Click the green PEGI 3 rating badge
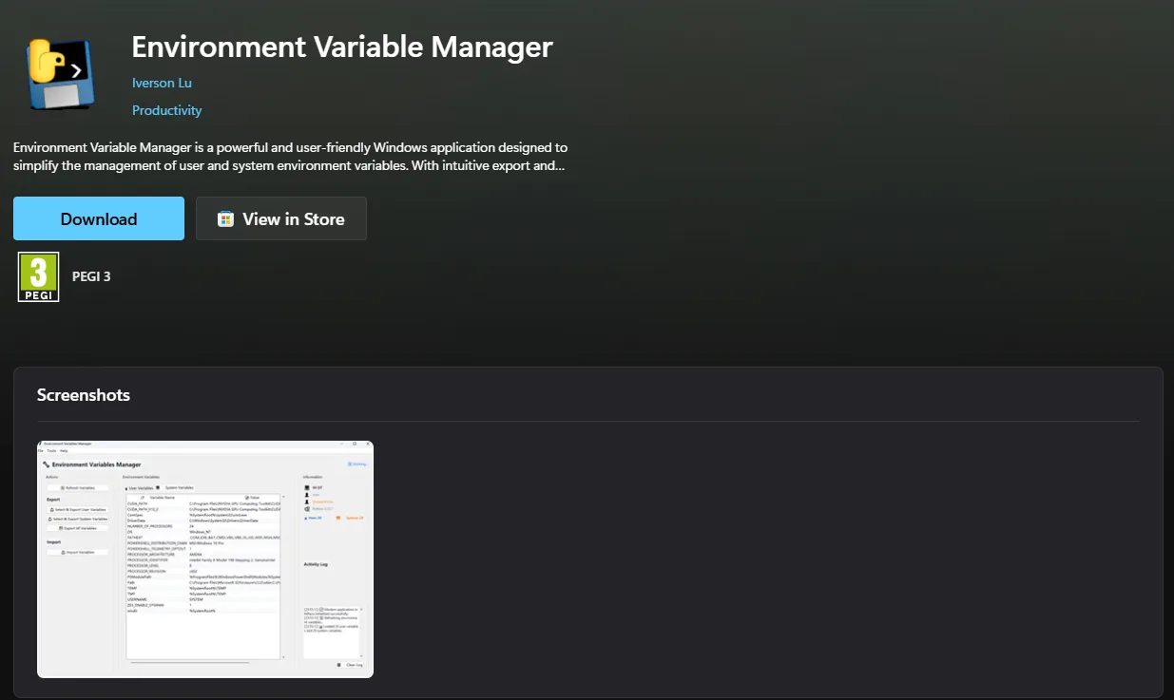Viewport: 1174px width, 700px height. [x=38, y=276]
